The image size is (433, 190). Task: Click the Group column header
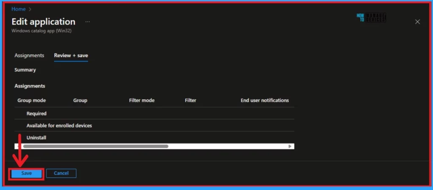click(x=80, y=100)
